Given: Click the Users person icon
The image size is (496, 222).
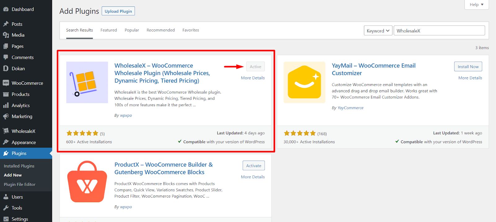Looking at the screenshot, I should pos(6,197).
